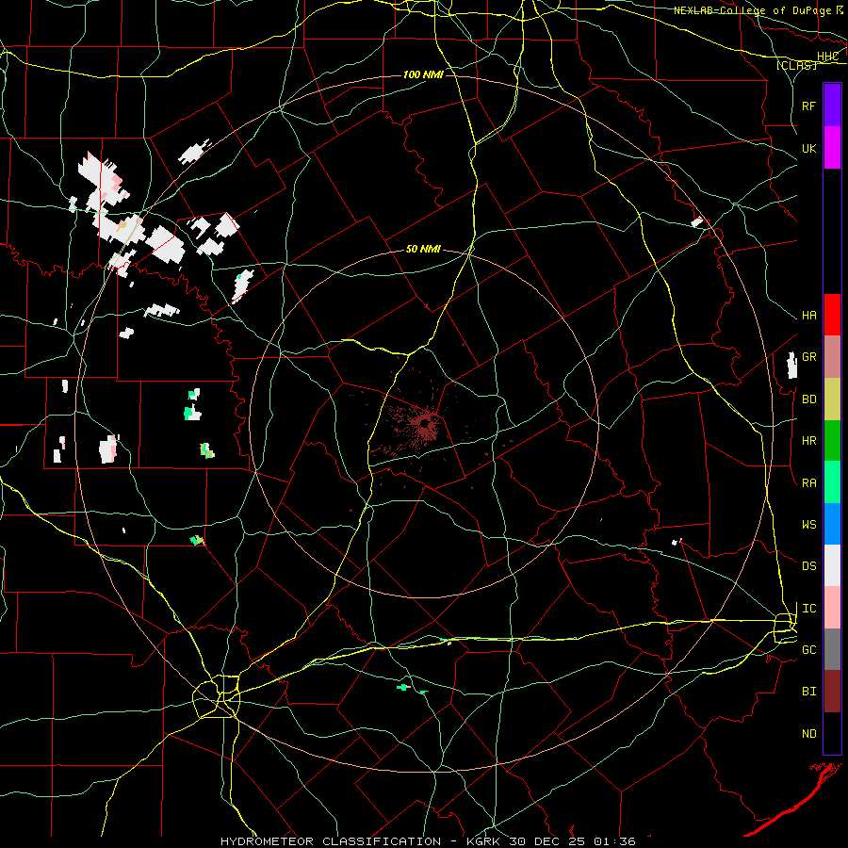The height and width of the screenshot is (848, 848).
Task: Click the BD legend label
Action: 808,400
